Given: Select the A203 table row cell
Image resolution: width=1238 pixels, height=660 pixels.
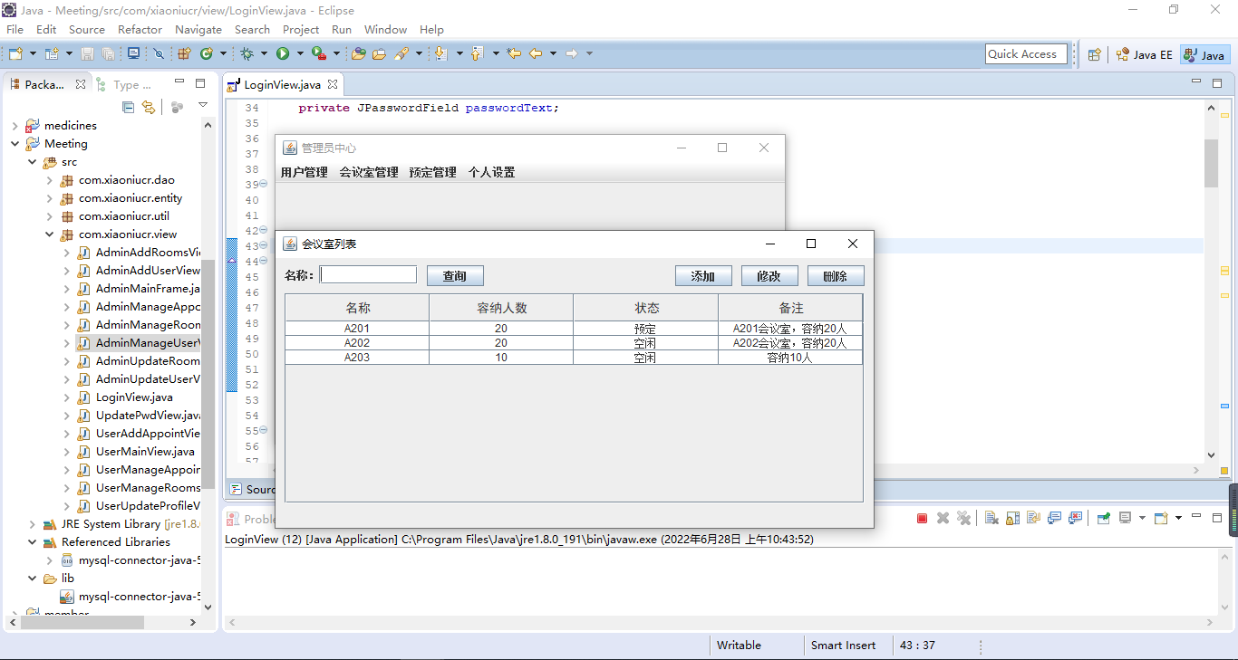Looking at the screenshot, I should [x=357, y=358].
